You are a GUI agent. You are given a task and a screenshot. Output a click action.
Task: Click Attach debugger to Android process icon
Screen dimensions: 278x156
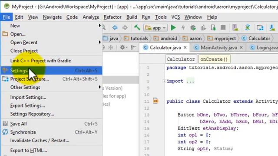[x=213, y=28]
